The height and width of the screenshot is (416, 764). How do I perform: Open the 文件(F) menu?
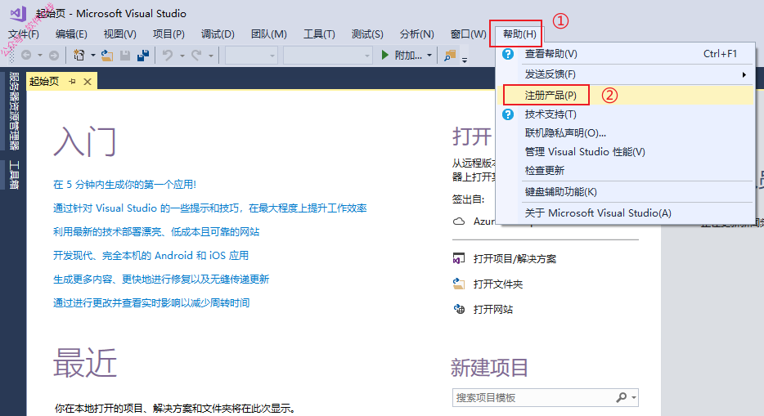point(24,34)
